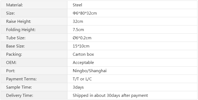Select the Shipped in about 30days text
This screenshot has height=100, width=198.
[96, 95]
